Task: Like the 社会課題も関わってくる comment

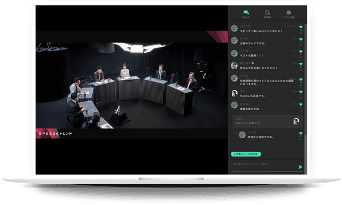Action: click(x=301, y=79)
